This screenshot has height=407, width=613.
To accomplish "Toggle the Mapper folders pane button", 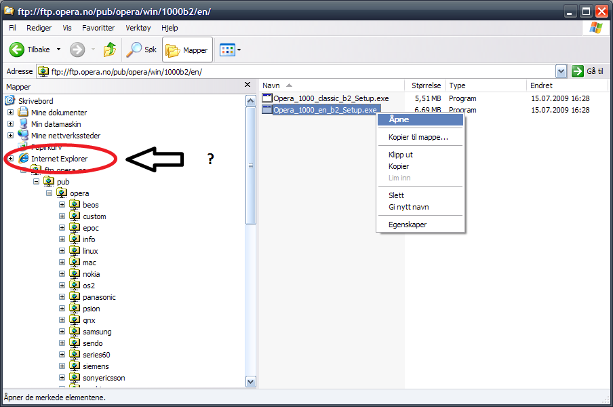I will click(188, 50).
